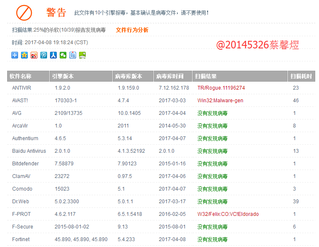Click the 病毒库时间 column header
Viewport: 319px width, 247px height.
point(170,76)
